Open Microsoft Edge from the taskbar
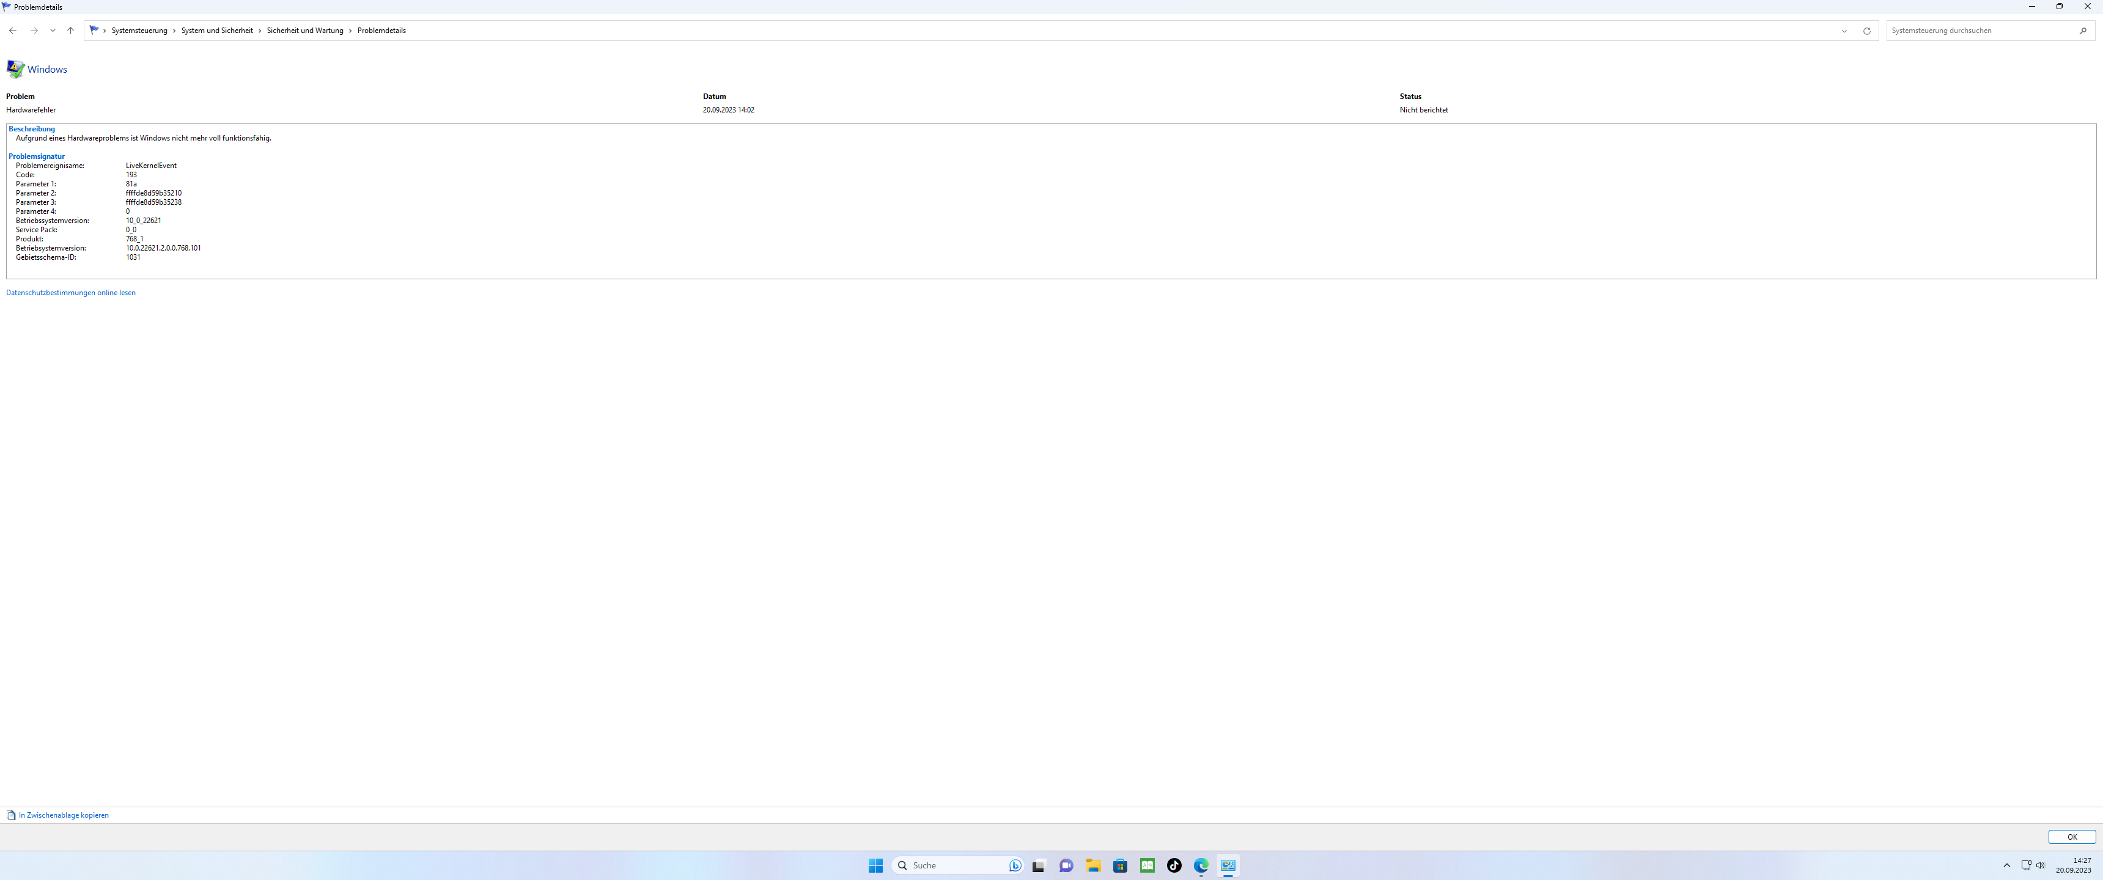2103x880 pixels. coord(1201,865)
